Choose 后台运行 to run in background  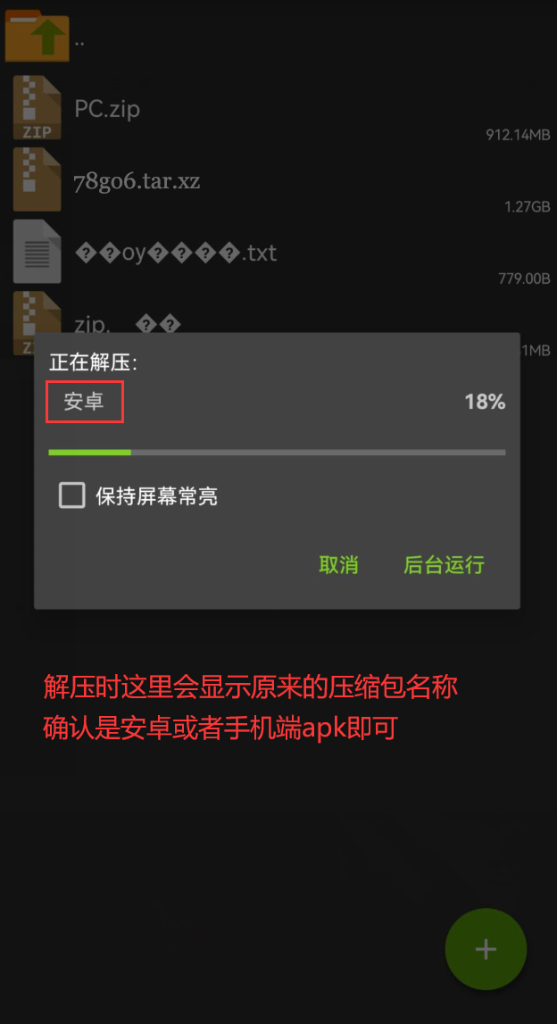tap(444, 565)
